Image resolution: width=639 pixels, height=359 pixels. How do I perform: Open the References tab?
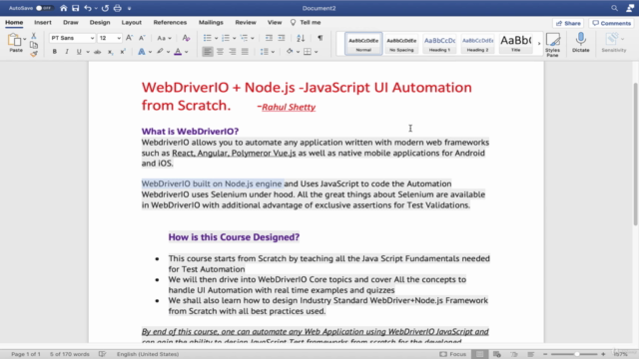coord(170,22)
